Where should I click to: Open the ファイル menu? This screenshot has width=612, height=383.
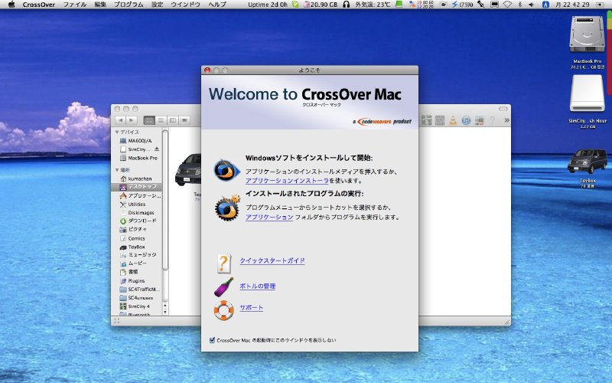[x=74, y=5]
